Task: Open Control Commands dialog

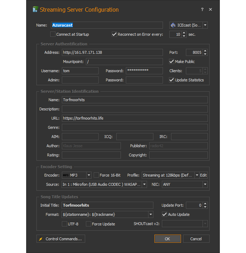Action: [61, 238]
